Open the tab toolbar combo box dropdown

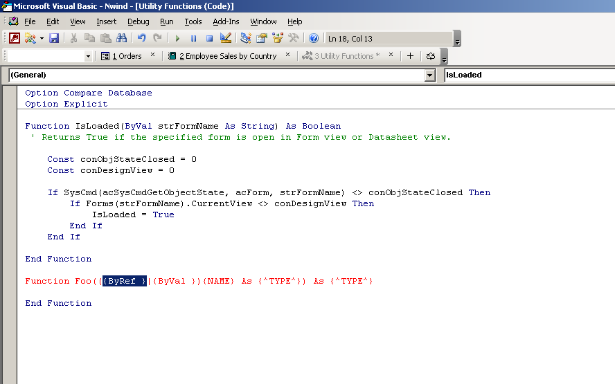pos(88,57)
